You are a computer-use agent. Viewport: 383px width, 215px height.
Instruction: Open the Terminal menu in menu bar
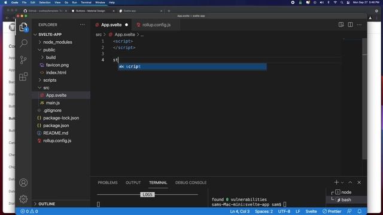86,2
